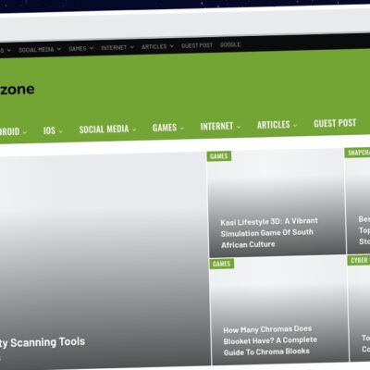Open the Kasi Lifestyle 3D article title
Image resolution: width=370 pixels, height=370 pixels.
pyautogui.click(x=269, y=233)
